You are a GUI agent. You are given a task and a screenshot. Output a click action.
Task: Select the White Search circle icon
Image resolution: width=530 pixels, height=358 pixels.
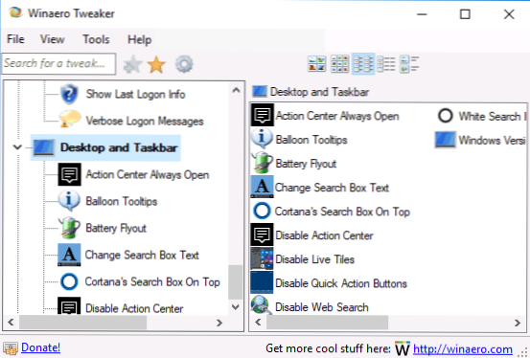click(445, 116)
